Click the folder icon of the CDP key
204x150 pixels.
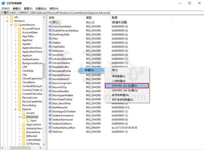point(19,67)
